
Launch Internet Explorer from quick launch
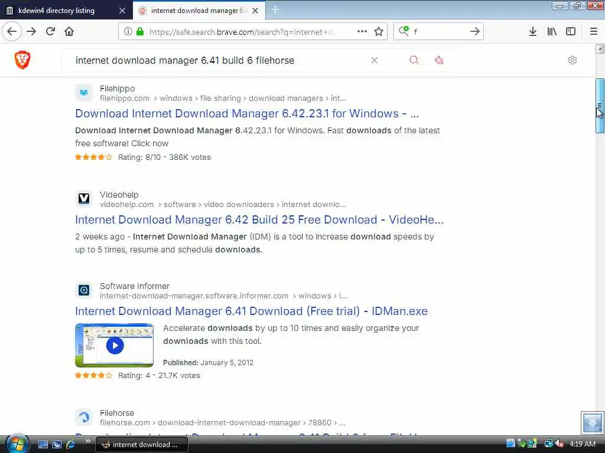tap(70, 445)
